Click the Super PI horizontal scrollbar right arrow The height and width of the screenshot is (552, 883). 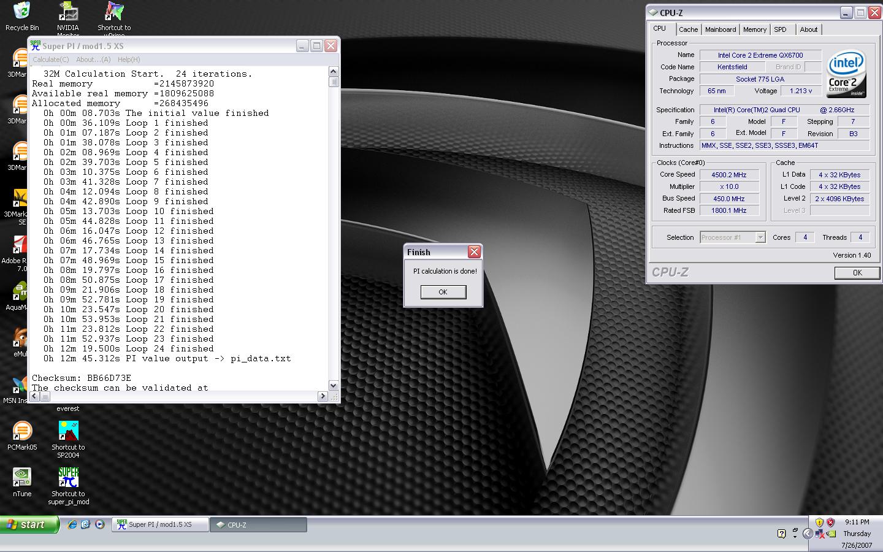[x=323, y=397]
